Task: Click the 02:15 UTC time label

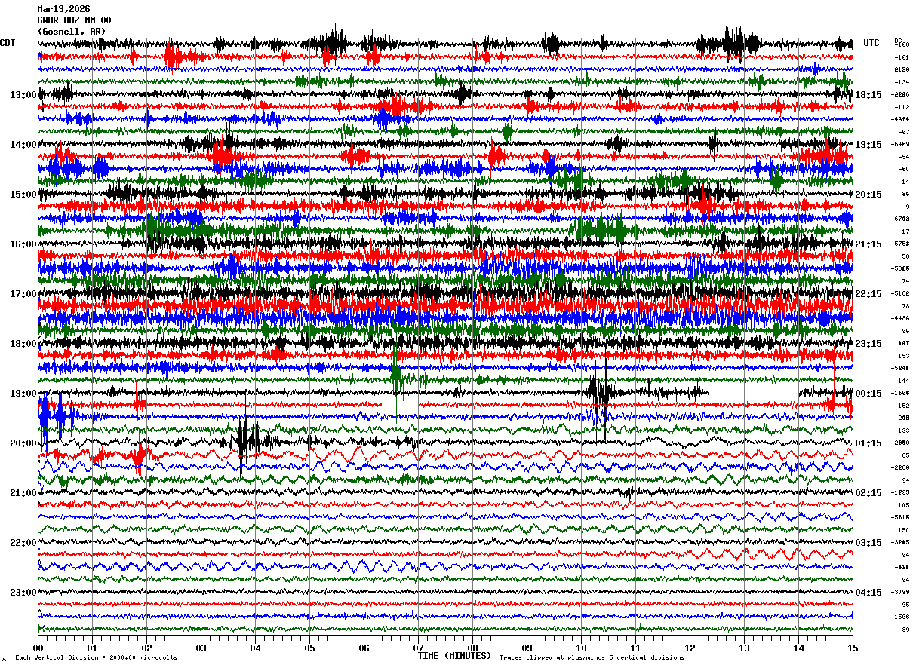Action: tap(868, 493)
